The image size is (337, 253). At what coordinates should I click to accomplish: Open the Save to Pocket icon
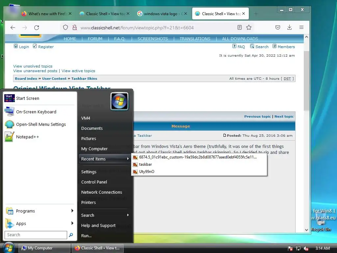click(x=278, y=27)
